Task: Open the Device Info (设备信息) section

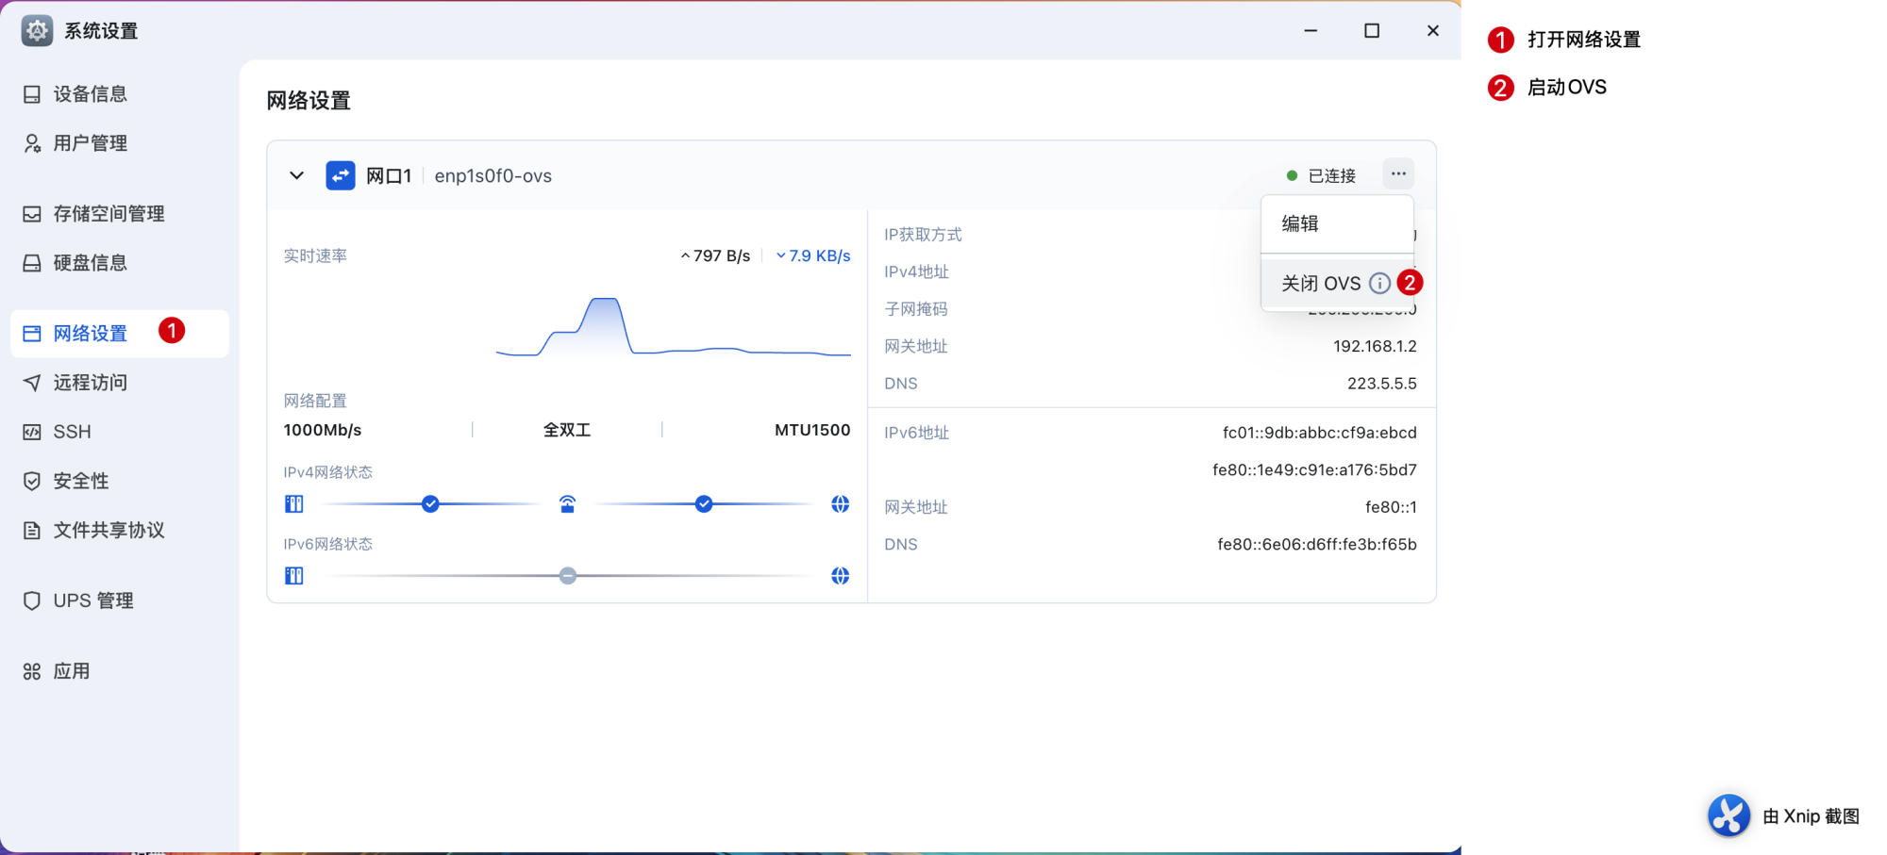Action: (x=90, y=94)
